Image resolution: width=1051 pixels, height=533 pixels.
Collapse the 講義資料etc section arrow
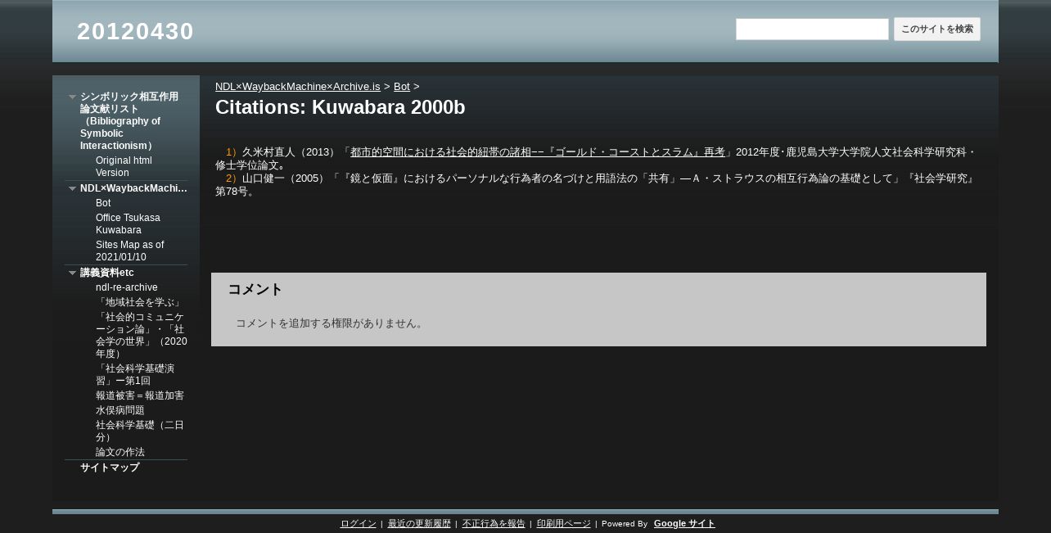[x=72, y=273]
